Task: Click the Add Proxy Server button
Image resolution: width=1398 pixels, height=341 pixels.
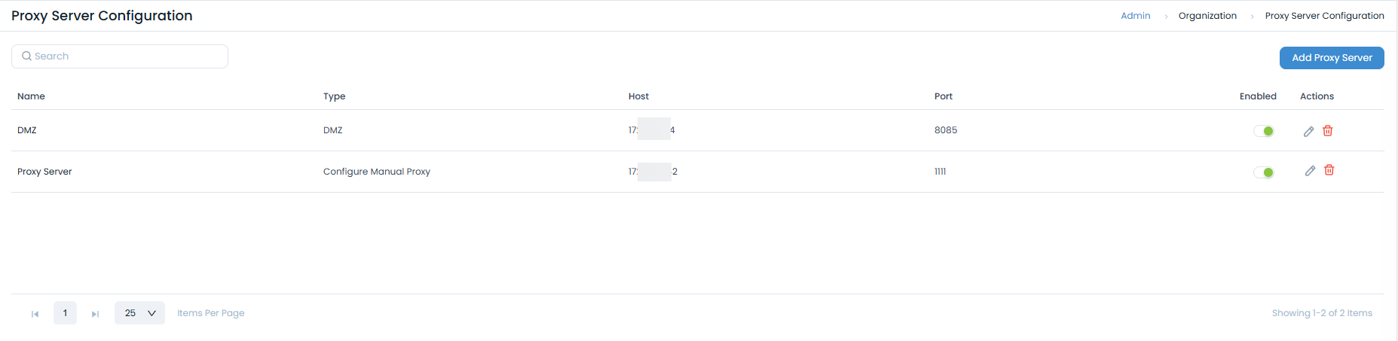Action: 1332,58
